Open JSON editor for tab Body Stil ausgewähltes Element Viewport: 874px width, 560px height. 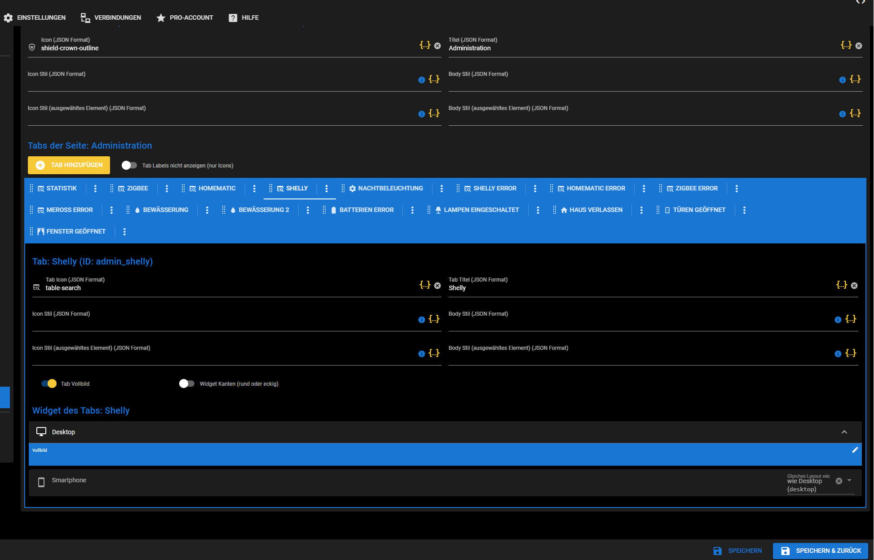[851, 353]
